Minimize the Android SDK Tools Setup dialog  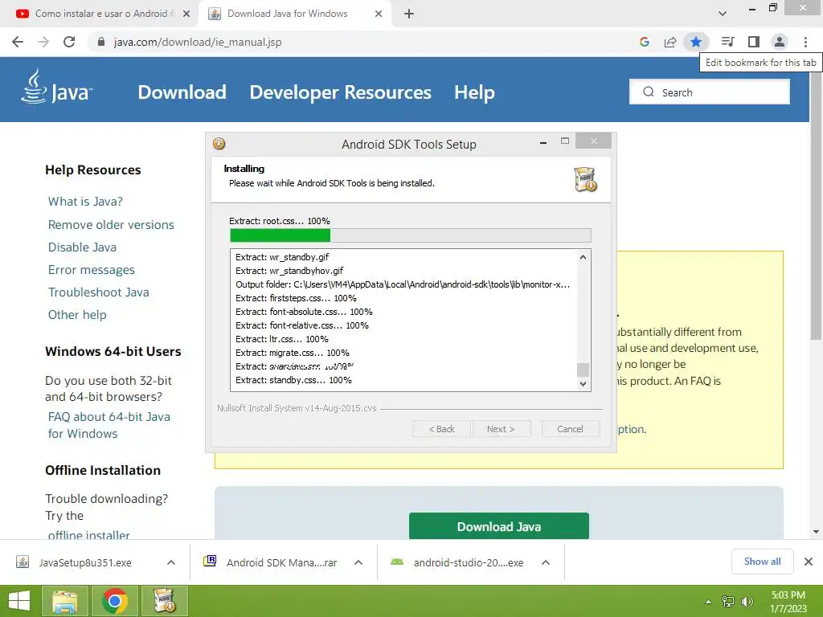coord(543,141)
